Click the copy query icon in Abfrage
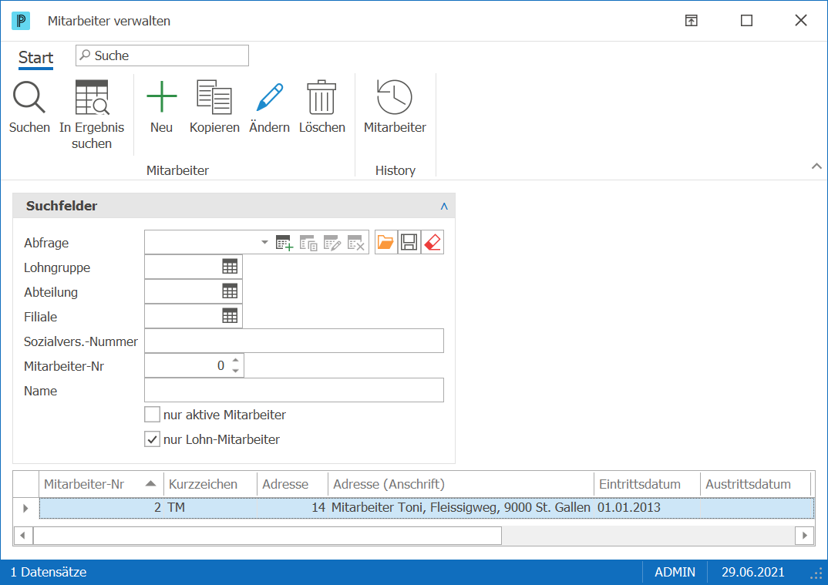Image resolution: width=828 pixels, height=585 pixels. tap(308, 243)
